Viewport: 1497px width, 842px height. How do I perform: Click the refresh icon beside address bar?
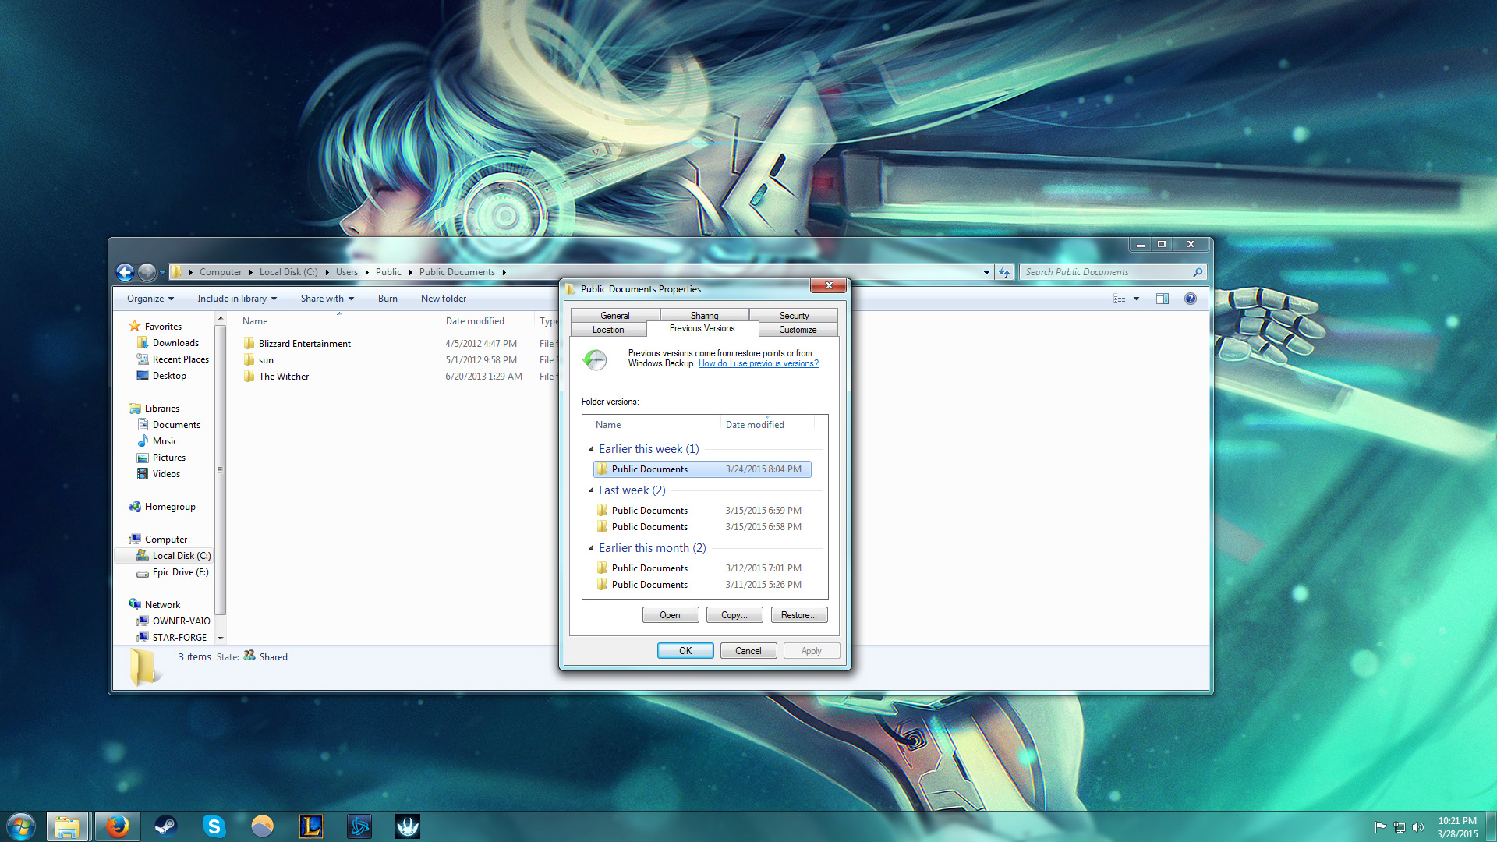click(x=1004, y=272)
